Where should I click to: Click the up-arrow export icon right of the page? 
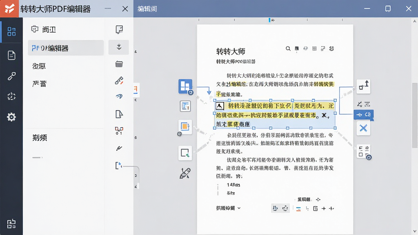pyautogui.click(x=364, y=86)
